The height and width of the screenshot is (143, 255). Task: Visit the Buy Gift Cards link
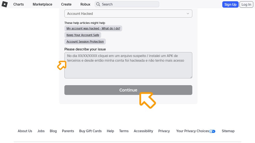(x=90, y=131)
